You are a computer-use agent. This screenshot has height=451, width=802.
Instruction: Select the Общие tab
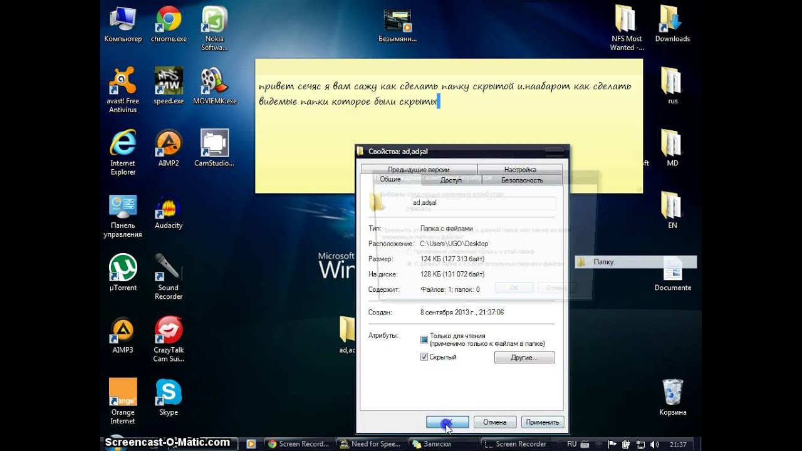click(x=390, y=180)
